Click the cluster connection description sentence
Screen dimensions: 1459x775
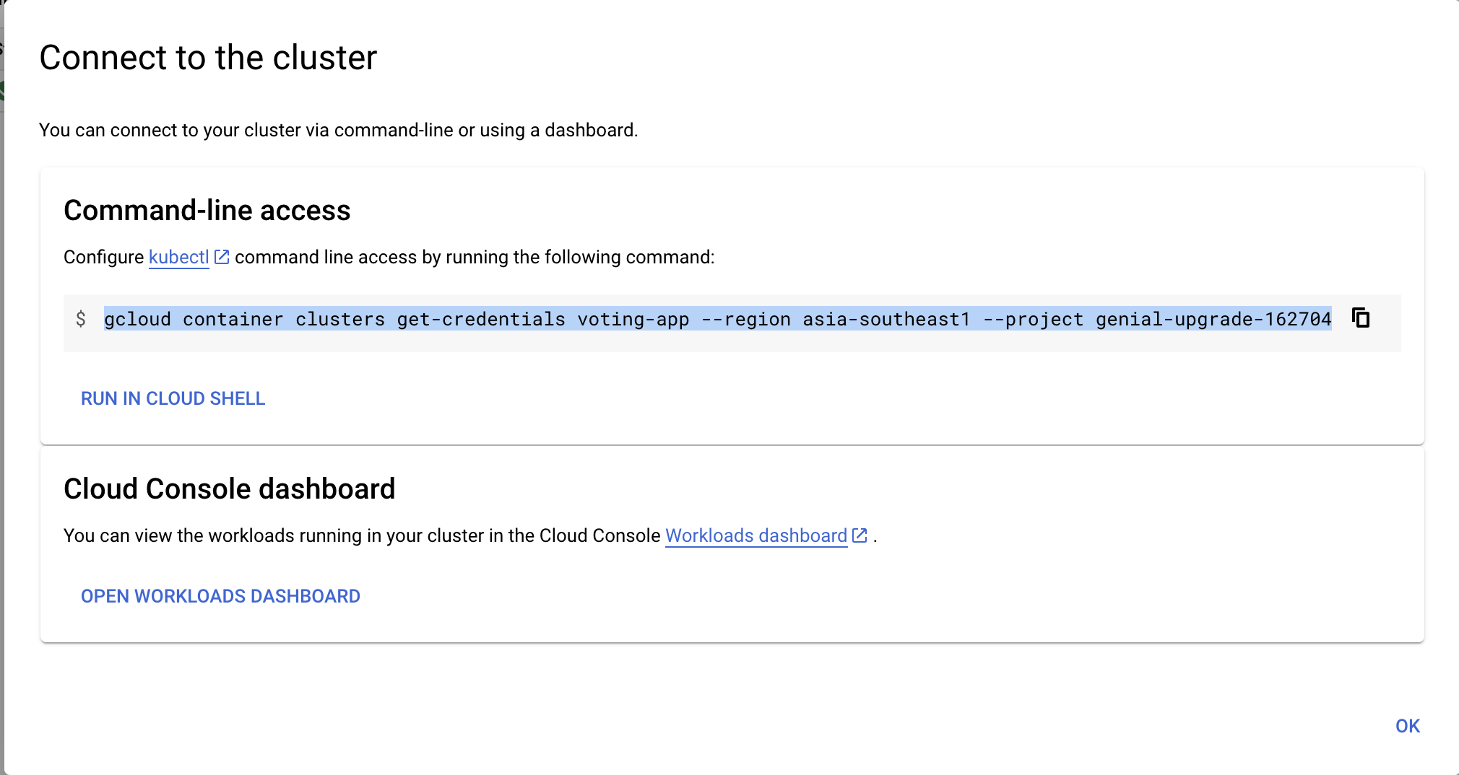339,130
